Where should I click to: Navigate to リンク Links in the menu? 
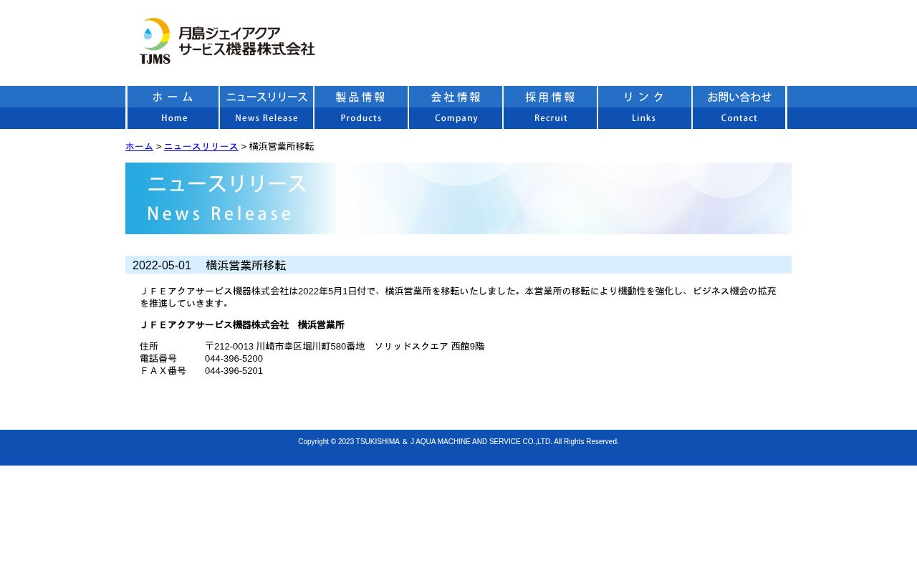[645, 107]
